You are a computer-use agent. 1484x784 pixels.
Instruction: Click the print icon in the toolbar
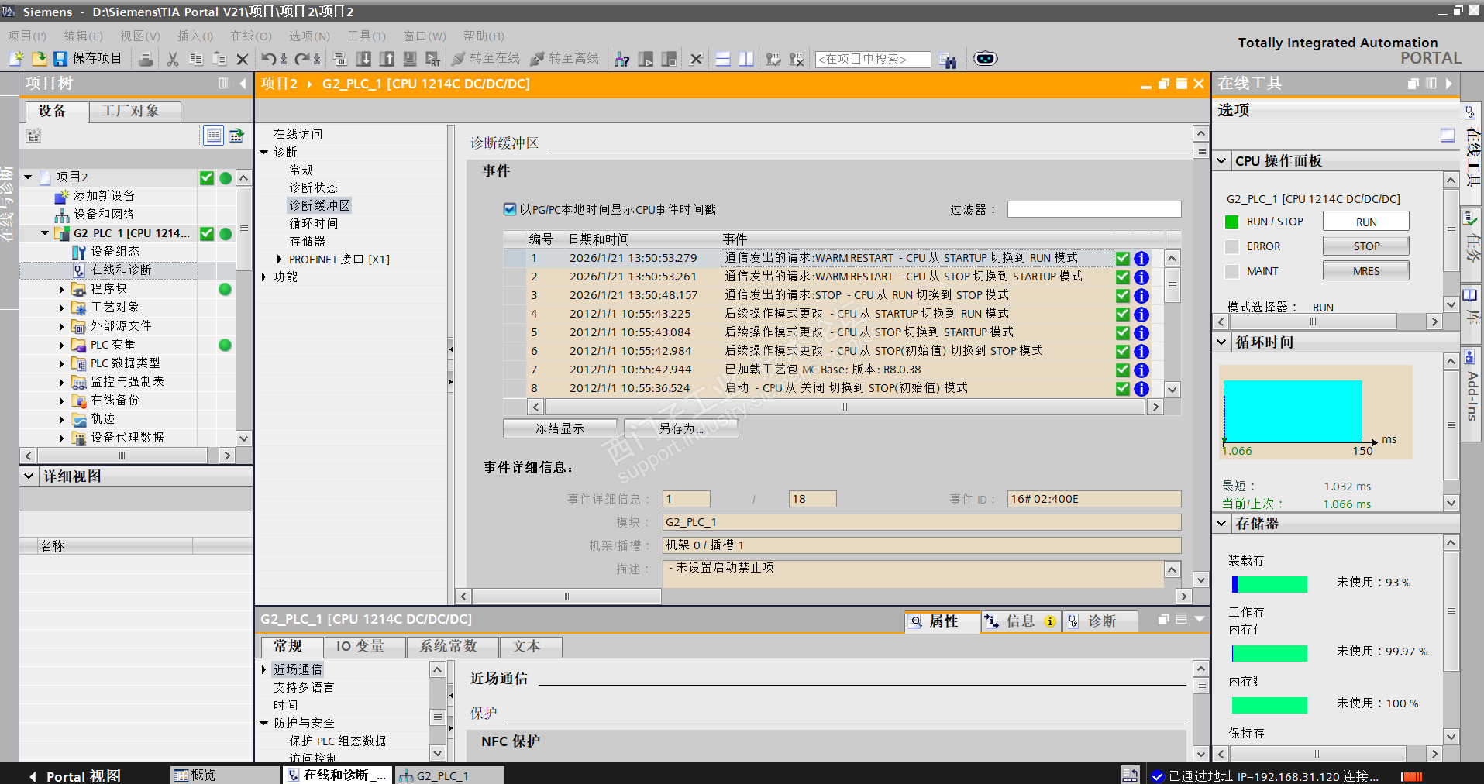146,59
